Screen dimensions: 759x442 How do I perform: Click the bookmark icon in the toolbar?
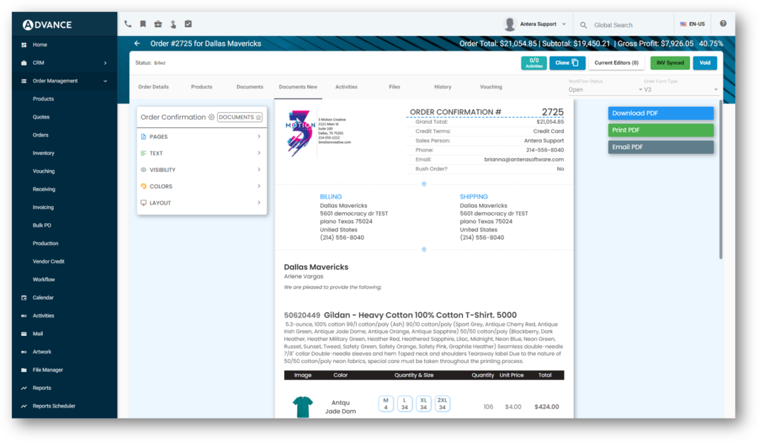tap(142, 23)
